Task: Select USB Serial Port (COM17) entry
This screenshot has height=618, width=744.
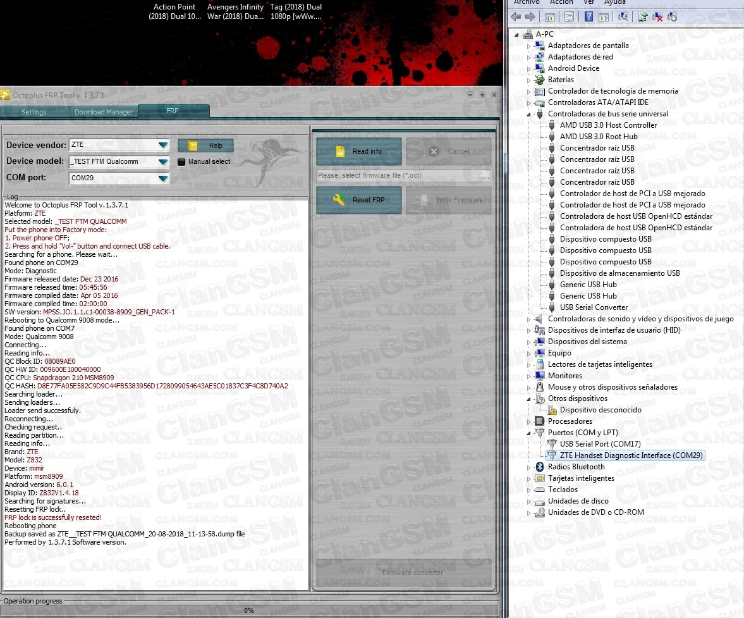Action: click(601, 444)
